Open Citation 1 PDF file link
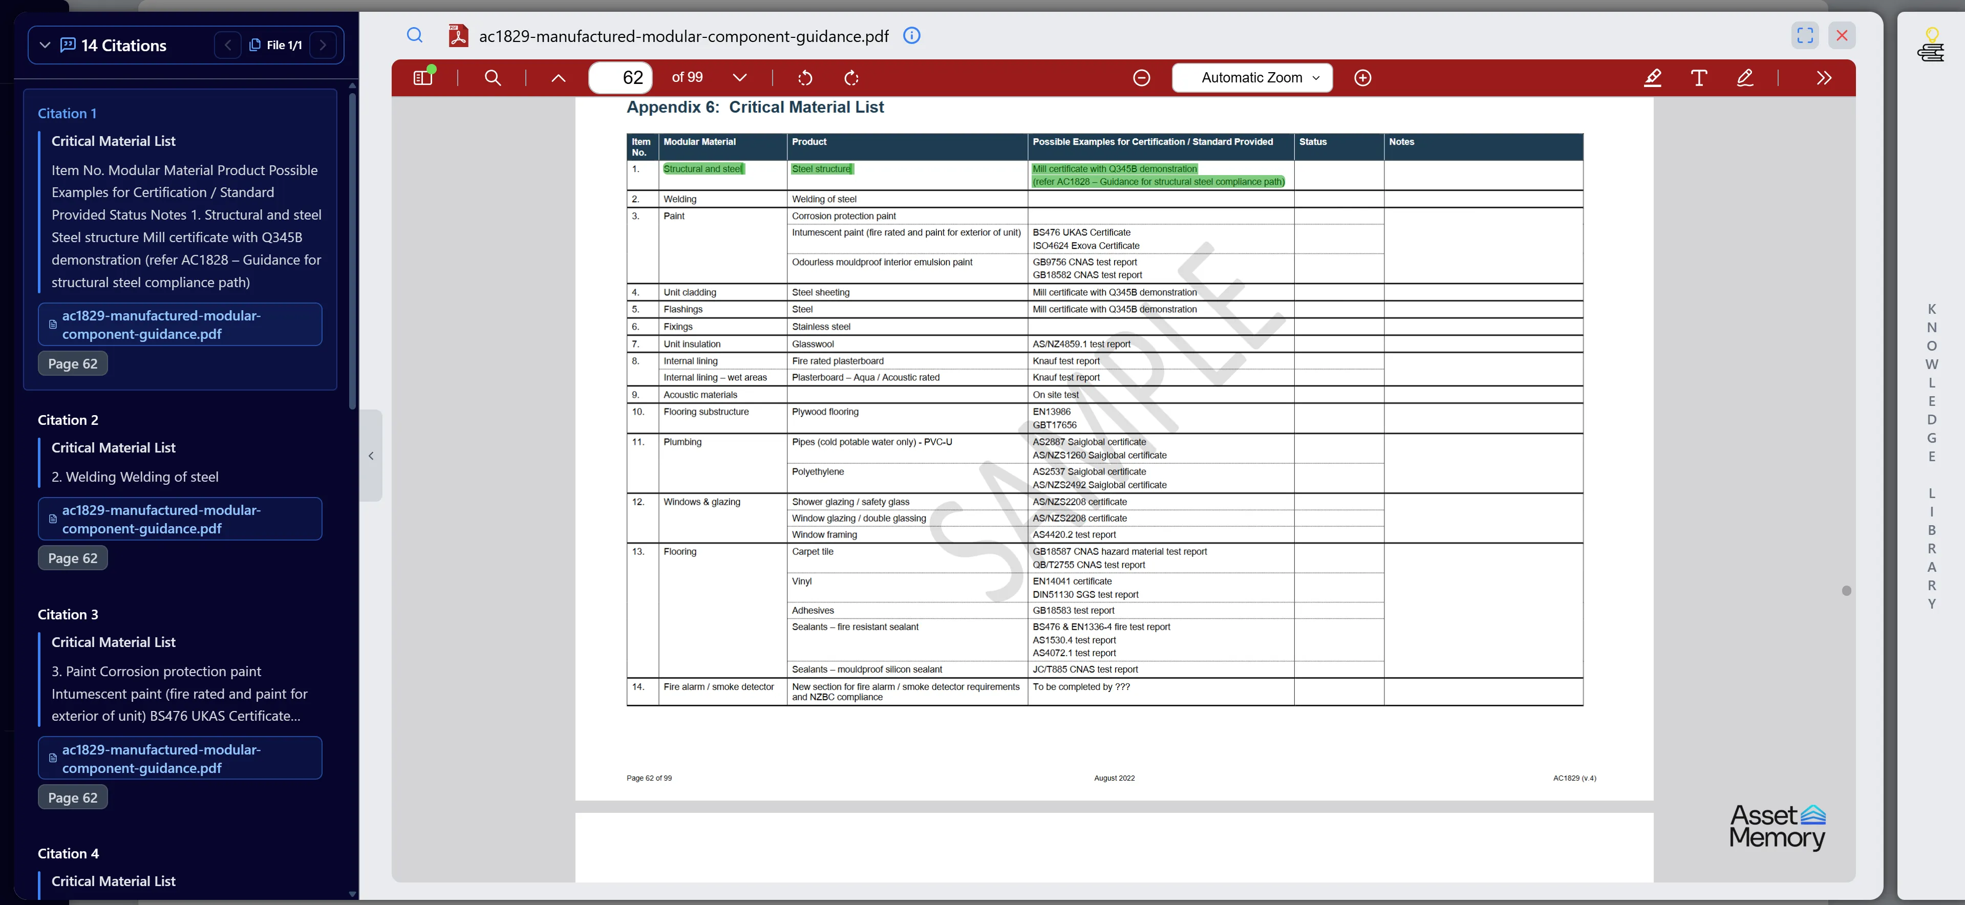Screen dimensions: 1965x905 (x=180, y=324)
